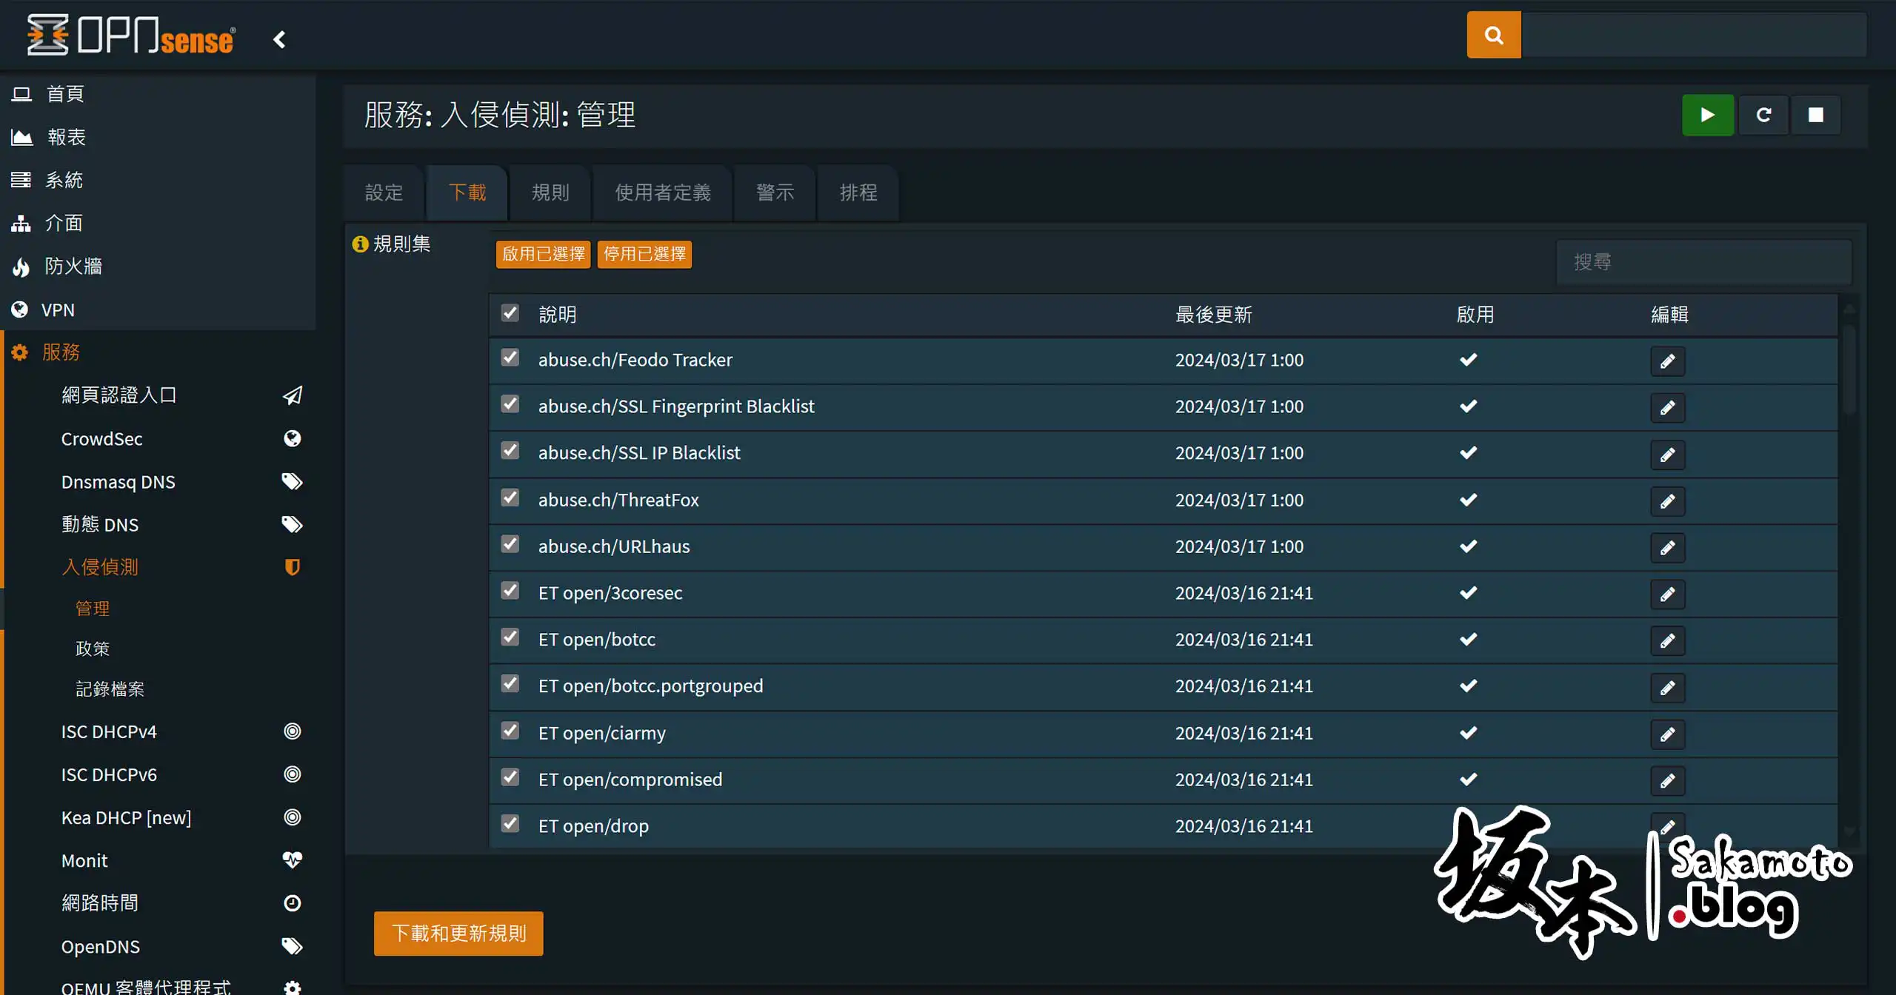The width and height of the screenshot is (1896, 995).
Task: Uncheck the abuse.ch/URLhaus ruleset checkbox
Action: (510, 544)
